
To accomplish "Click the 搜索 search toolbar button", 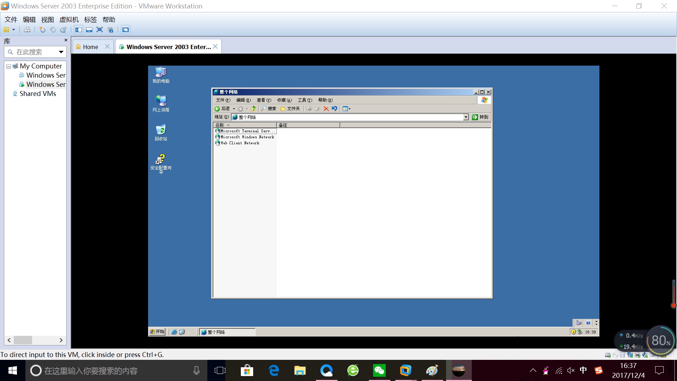I will pyautogui.click(x=268, y=109).
